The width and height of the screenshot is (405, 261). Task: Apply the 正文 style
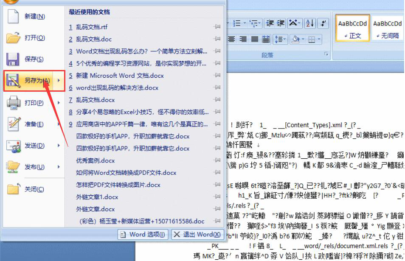pyautogui.click(x=352, y=28)
